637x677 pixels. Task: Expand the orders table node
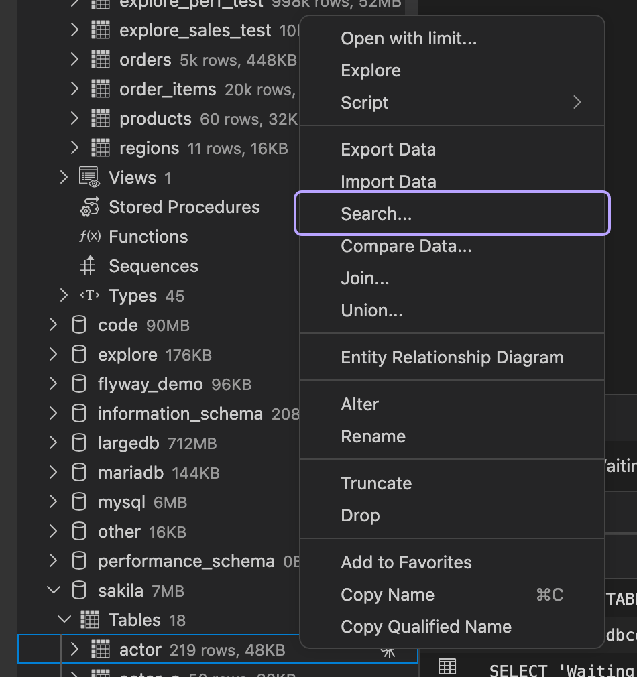pos(74,60)
